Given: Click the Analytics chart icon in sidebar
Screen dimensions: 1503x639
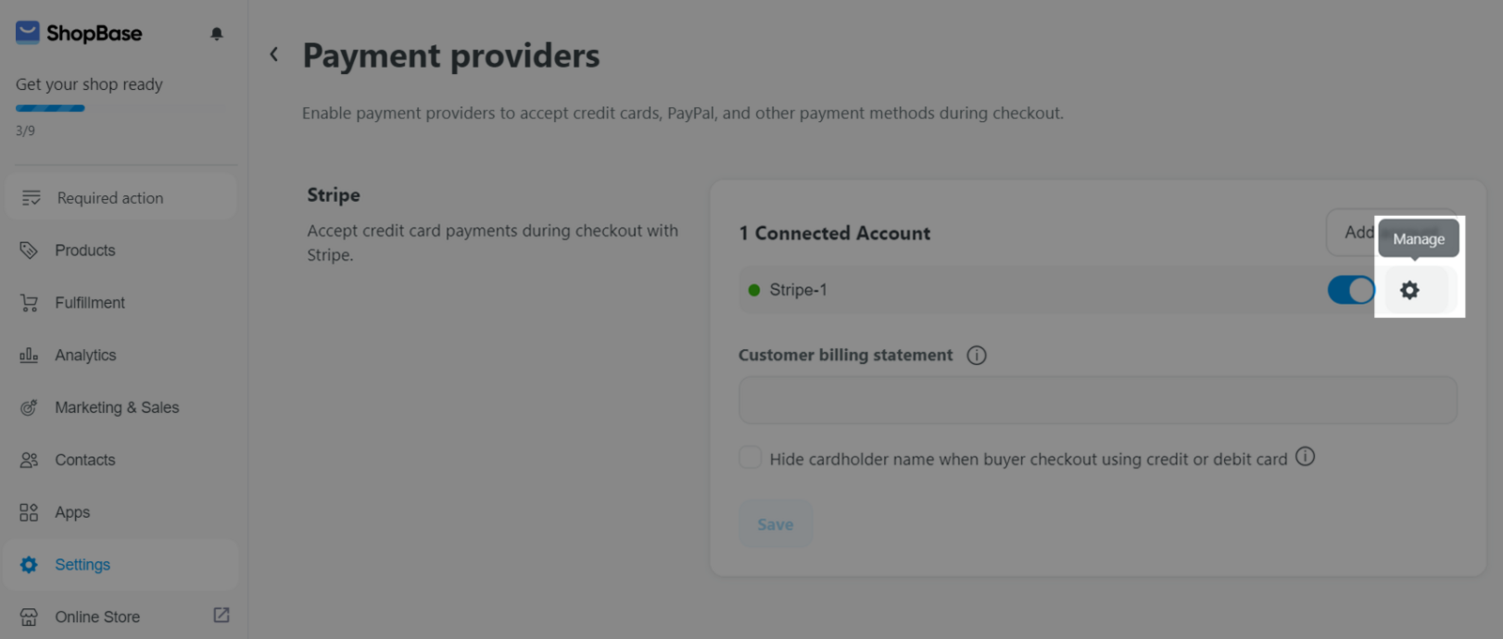Looking at the screenshot, I should [x=29, y=355].
